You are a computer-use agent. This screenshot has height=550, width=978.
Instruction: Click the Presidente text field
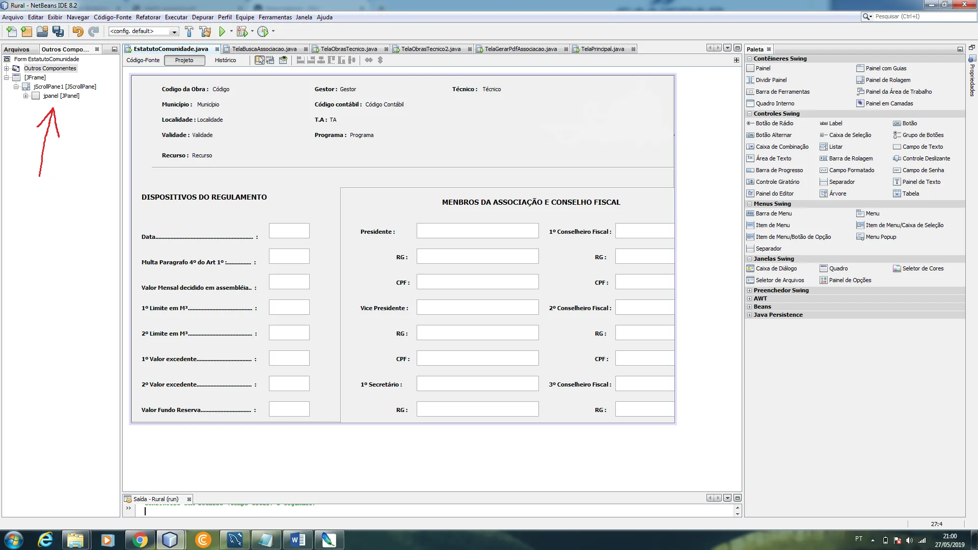click(x=477, y=231)
